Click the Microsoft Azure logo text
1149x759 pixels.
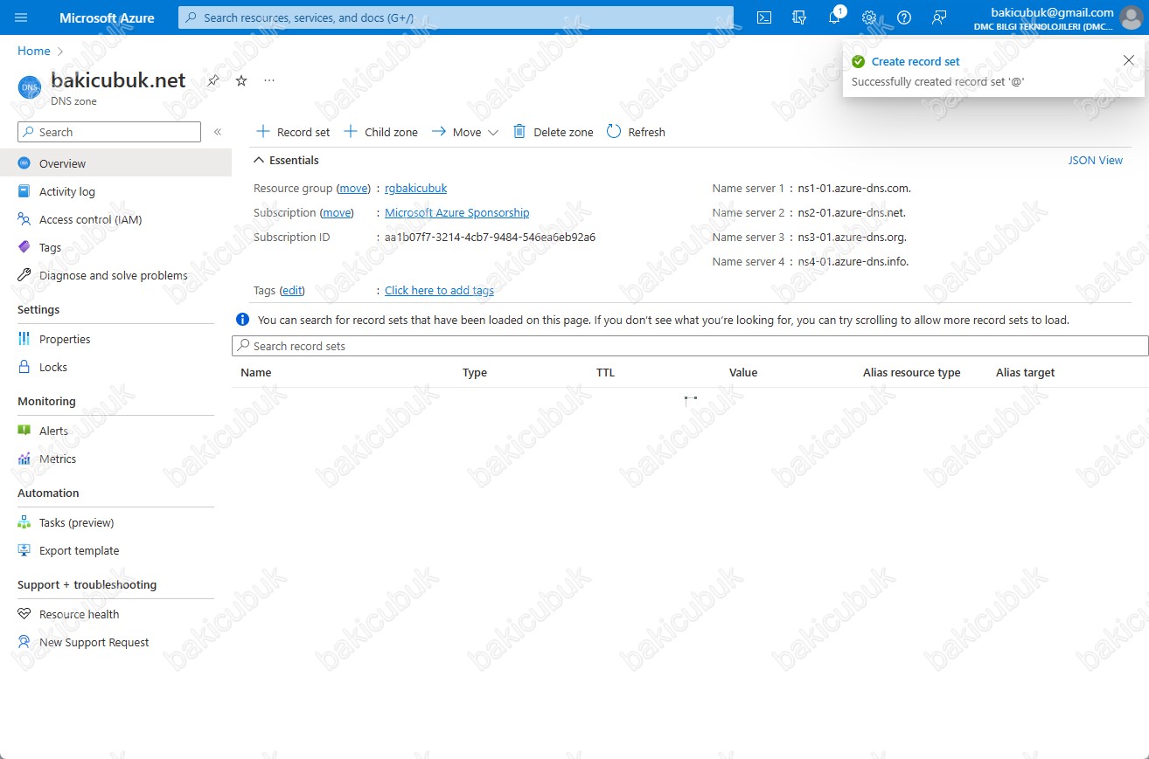pyautogui.click(x=107, y=17)
